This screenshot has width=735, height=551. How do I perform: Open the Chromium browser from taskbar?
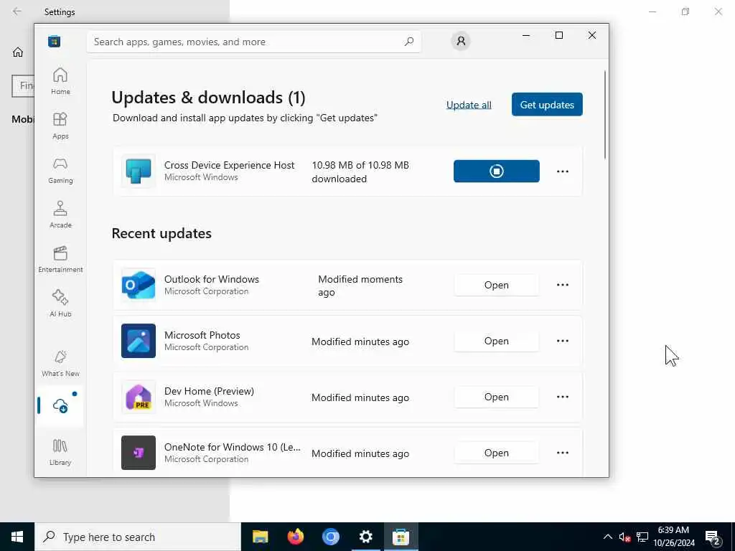(330, 537)
